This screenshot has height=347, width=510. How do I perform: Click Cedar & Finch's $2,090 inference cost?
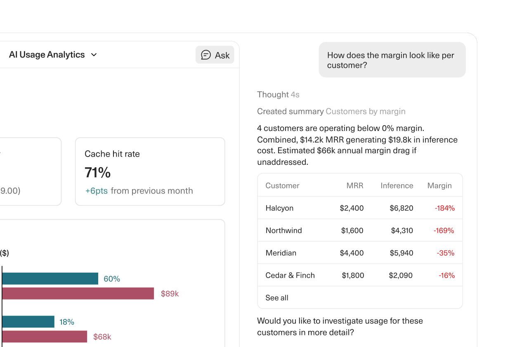tap(401, 275)
